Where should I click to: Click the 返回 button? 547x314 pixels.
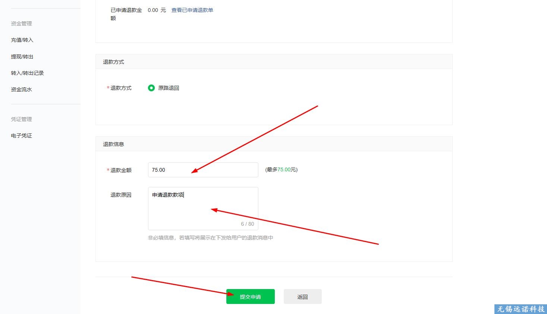[x=302, y=296]
